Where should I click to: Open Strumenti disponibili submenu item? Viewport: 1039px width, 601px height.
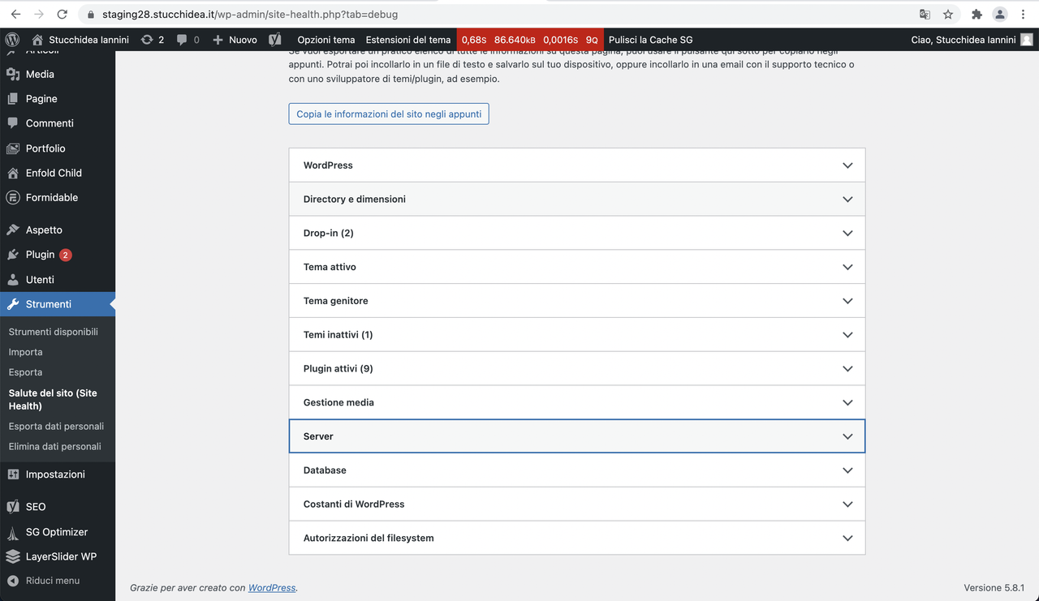click(x=54, y=332)
